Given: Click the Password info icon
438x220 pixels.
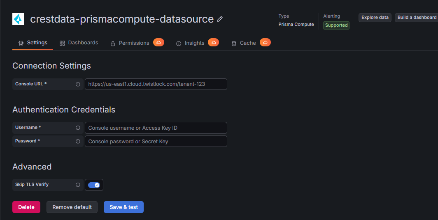Looking at the screenshot, I should point(78,141).
